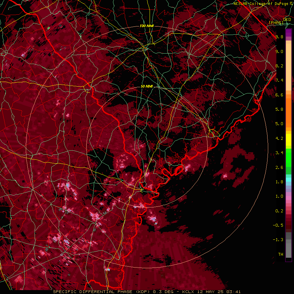
Task: Click the cyan band of the color bar
Action: (x=288, y=180)
